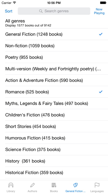The height and width of the screenshot is (193, 108).
Task: Select Science Fiction (375 books)
Action: 54,150
